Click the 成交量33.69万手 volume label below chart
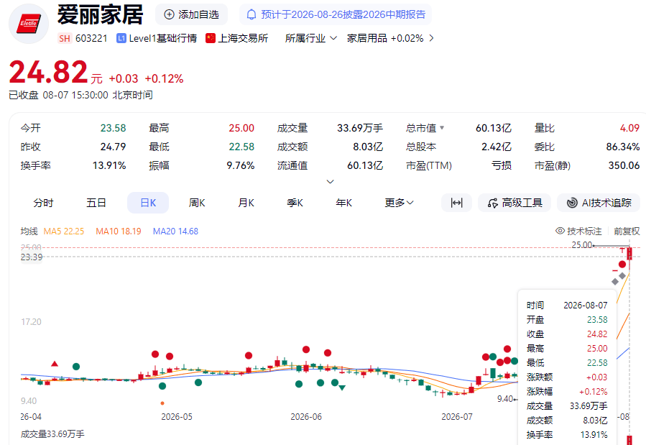Viewport: 646px width, 445px height. click(x=52, y=434)
